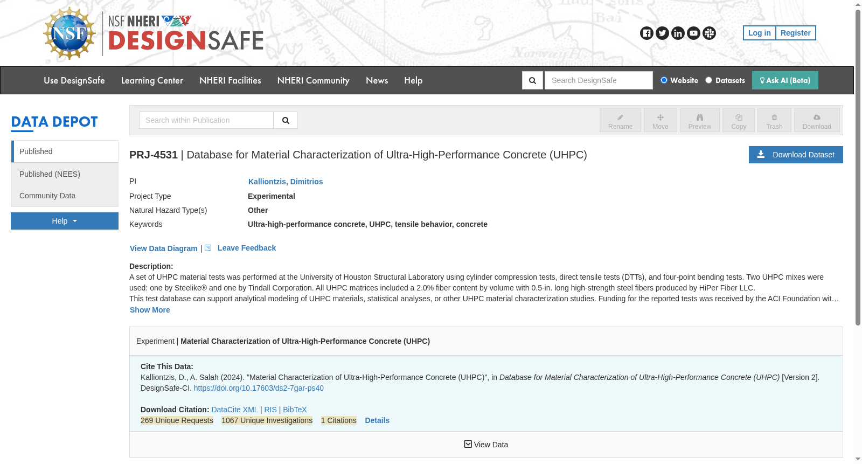Click the NHERI DesignSafe logo
The image size is (862, 464).
pos(186,33)
